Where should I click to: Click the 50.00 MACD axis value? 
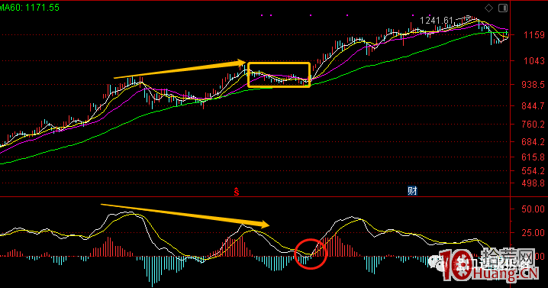[x=533, y=209]
